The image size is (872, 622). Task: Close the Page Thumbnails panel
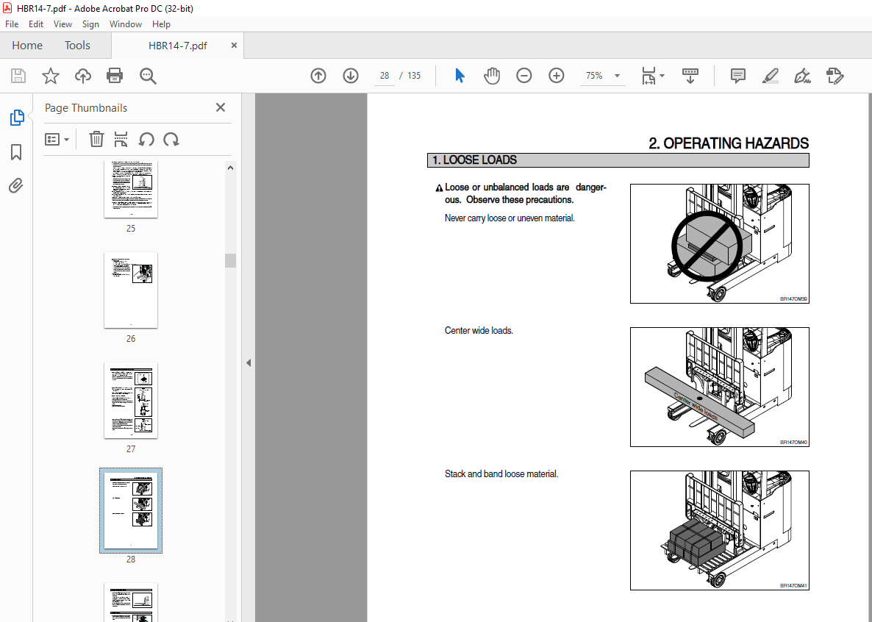(x=221, y=107)
